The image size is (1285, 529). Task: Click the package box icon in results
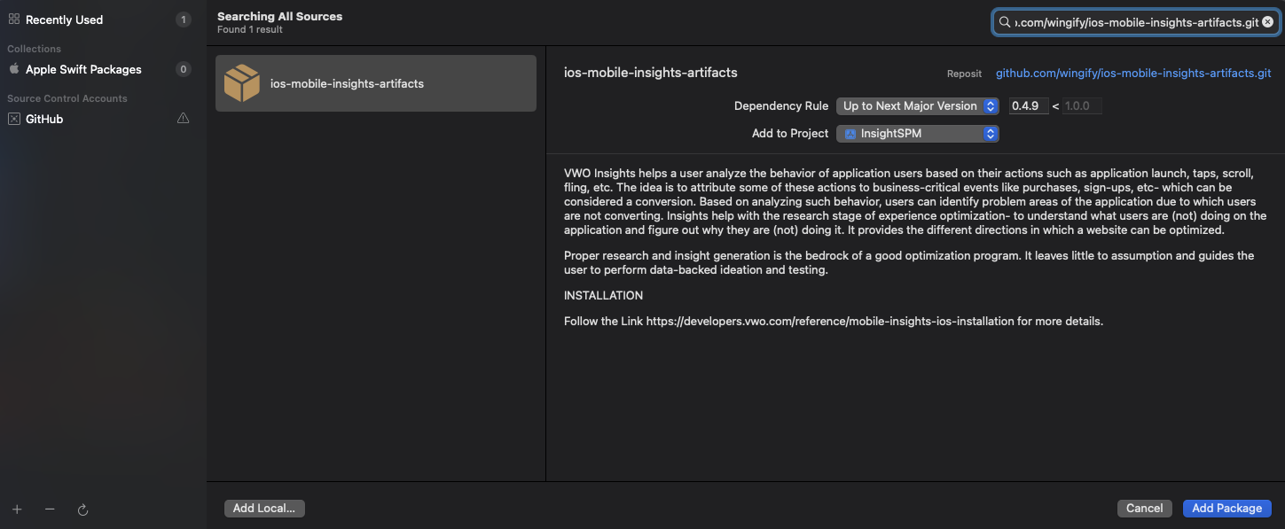(x=242, y=83)
